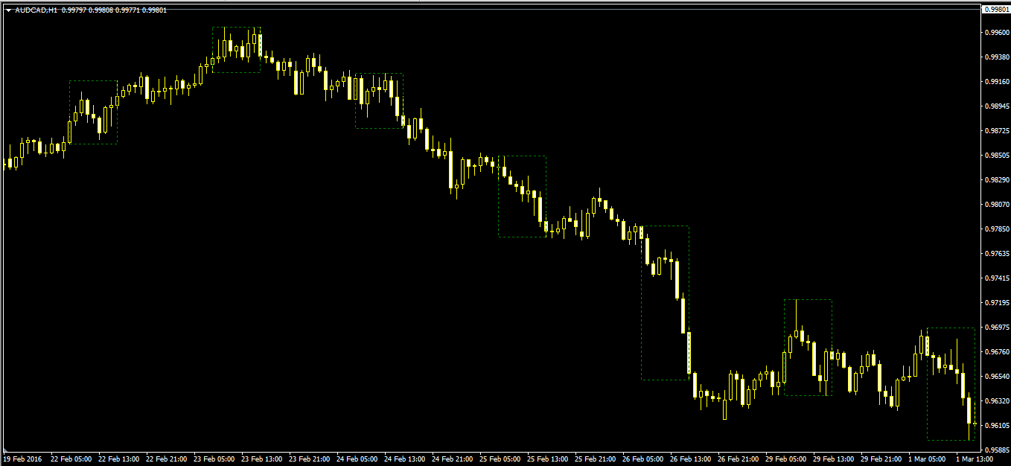The image size is (1011, 466).
Task: Select the 1 Mar 13:00 time label
Action: tap(975, 459)
